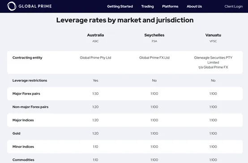248x163 pixels.
Task: Select the 'Leverage rates by market and jurisdiction' heading
Action: (x=125, y=20)
